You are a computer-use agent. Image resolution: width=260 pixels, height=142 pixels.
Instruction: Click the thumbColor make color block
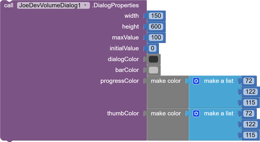(x=166, y=114)
